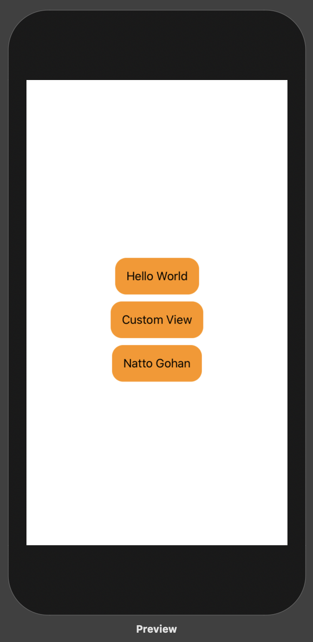Click the left bezel edge of the device preview
Image resolution: width=313 pixels, height=642 pixels.
tap(18, 312)
